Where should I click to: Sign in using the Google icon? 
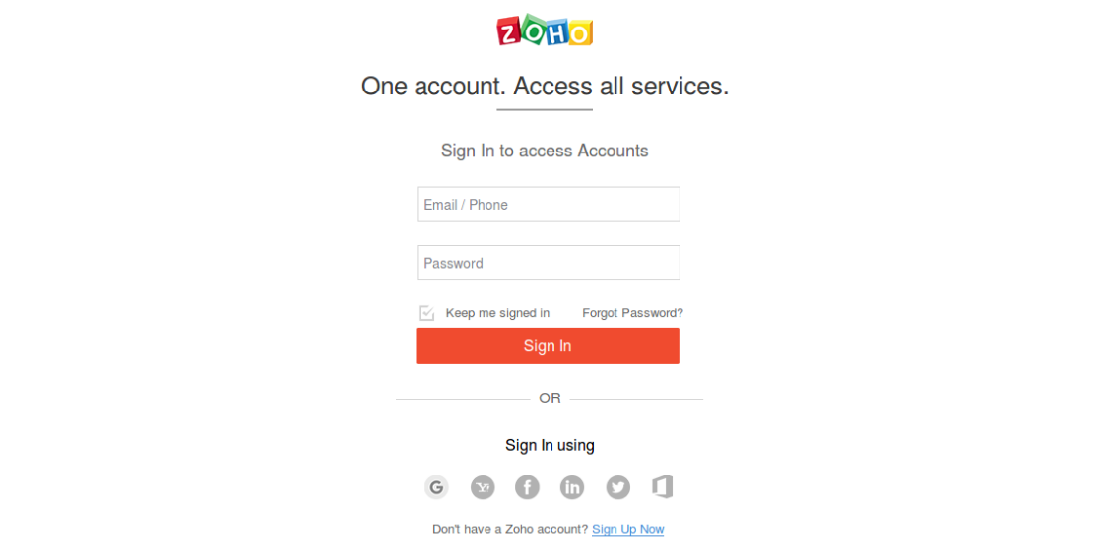(x=436, y=487)
